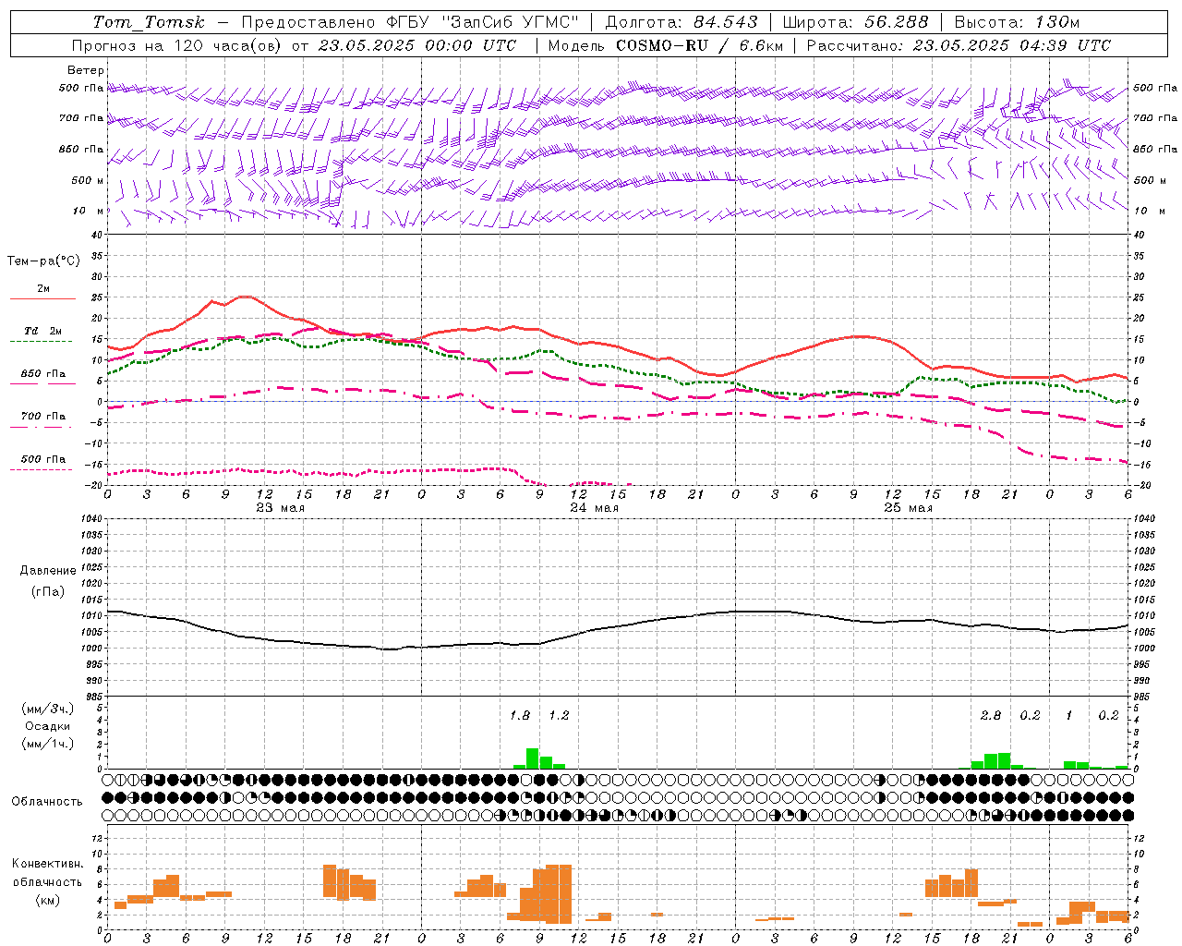Click the Конвективн. облачность panel label
The image size is (1182, 946).
(x=47, y=872)
